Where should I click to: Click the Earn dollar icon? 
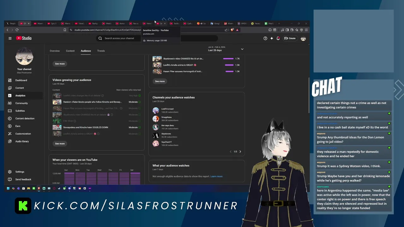[x=10, y=126]
